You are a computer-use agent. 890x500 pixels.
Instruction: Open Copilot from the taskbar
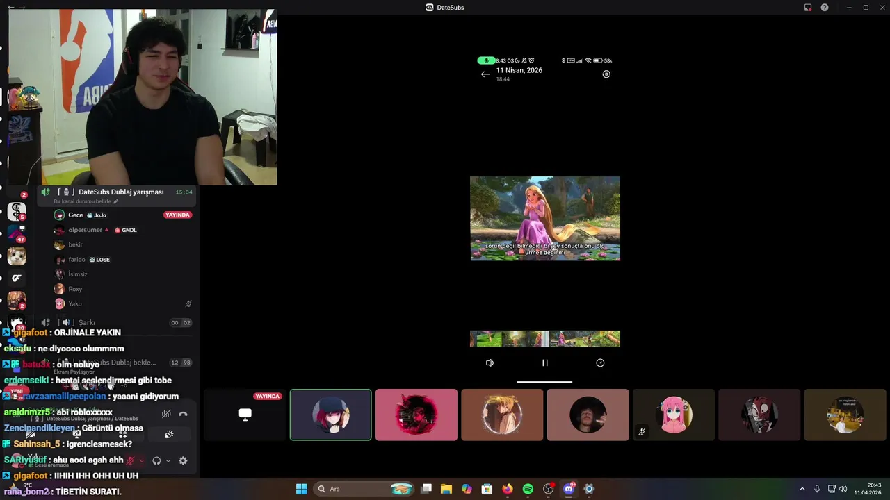467,489
